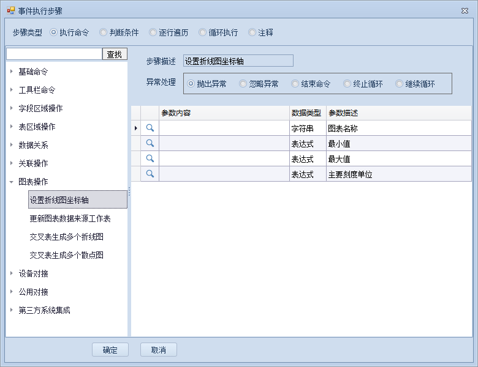The height and width of the screenshot is (367, 478).
Task: Expand the 基础命令 tree node
Action: 12,72
